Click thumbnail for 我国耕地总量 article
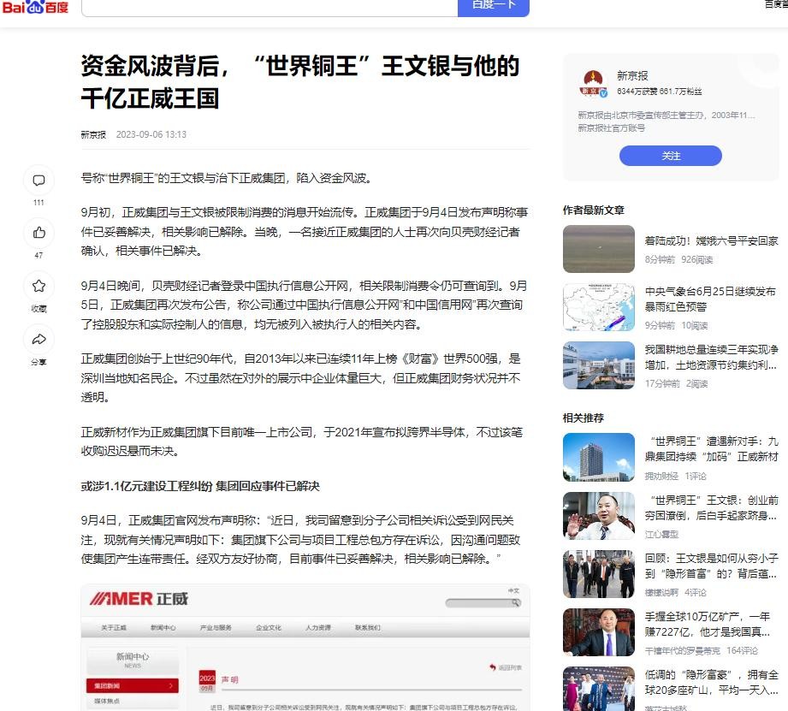The height and width of the screenshot is (711, 788). [x=598, y=365]
